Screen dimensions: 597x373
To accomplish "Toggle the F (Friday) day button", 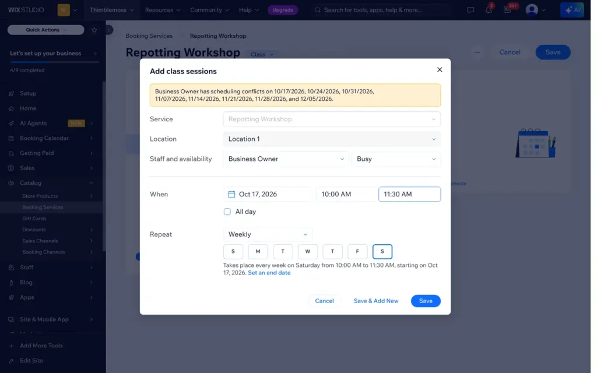I will (x=357, y=252).
